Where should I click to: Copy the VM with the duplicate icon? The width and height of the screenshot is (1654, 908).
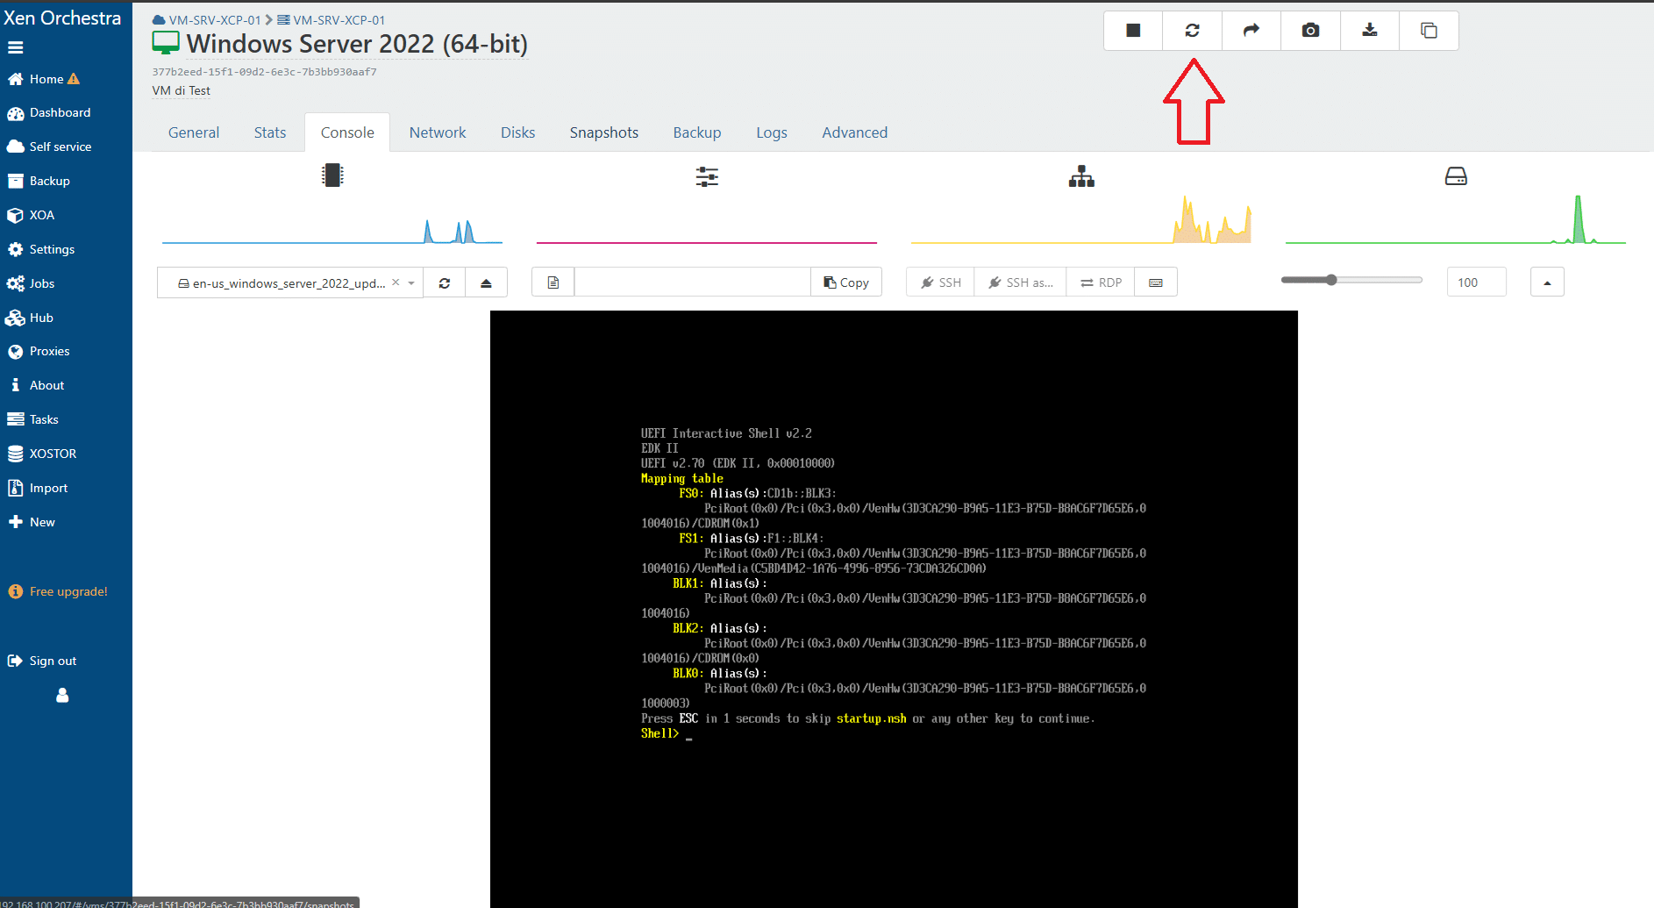click(1429, 31)
